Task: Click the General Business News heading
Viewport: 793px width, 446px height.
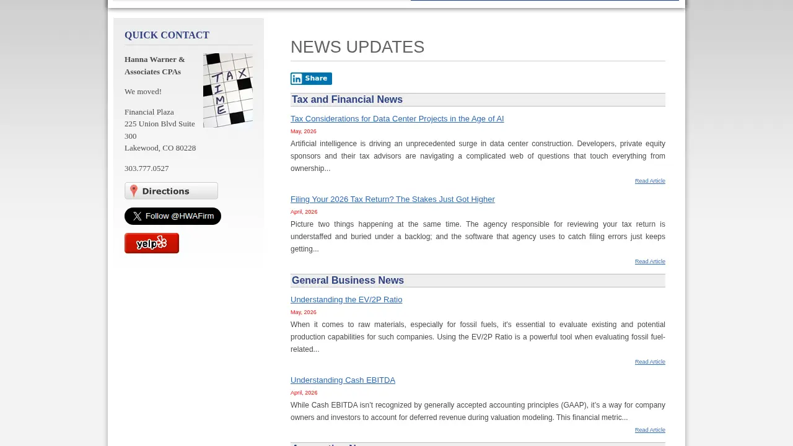Action: pyautogui.click(x=348, y=281)
